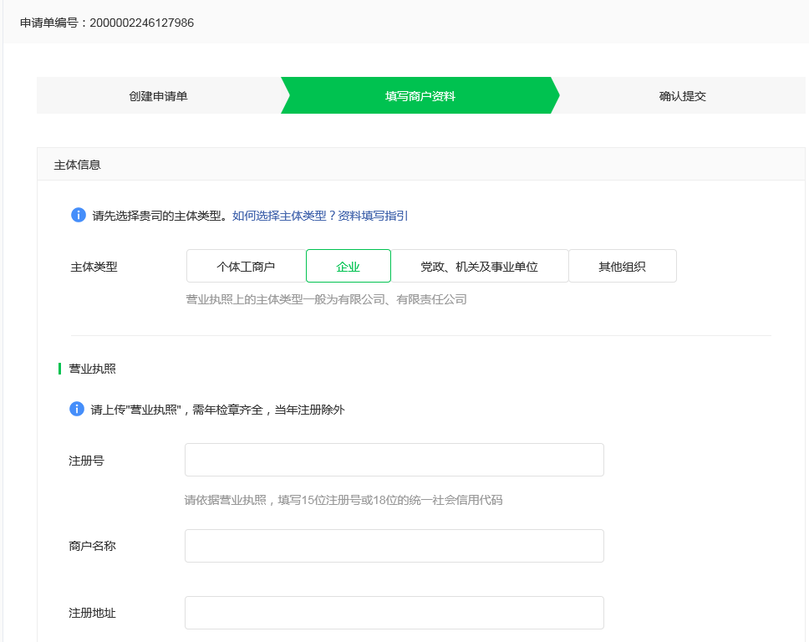Click the 主体信息 section header
Screen dimensions: 809x642
pyautogui.click(x=78, y=165)
